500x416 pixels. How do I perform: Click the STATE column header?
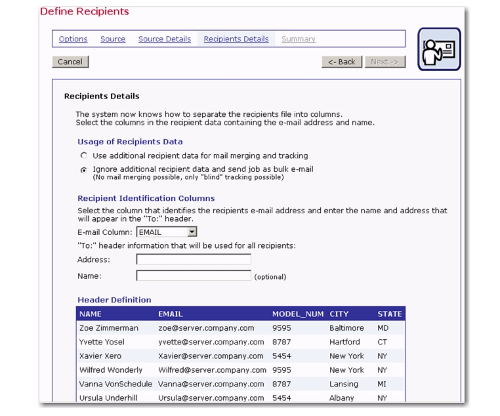tap(390, 314)
